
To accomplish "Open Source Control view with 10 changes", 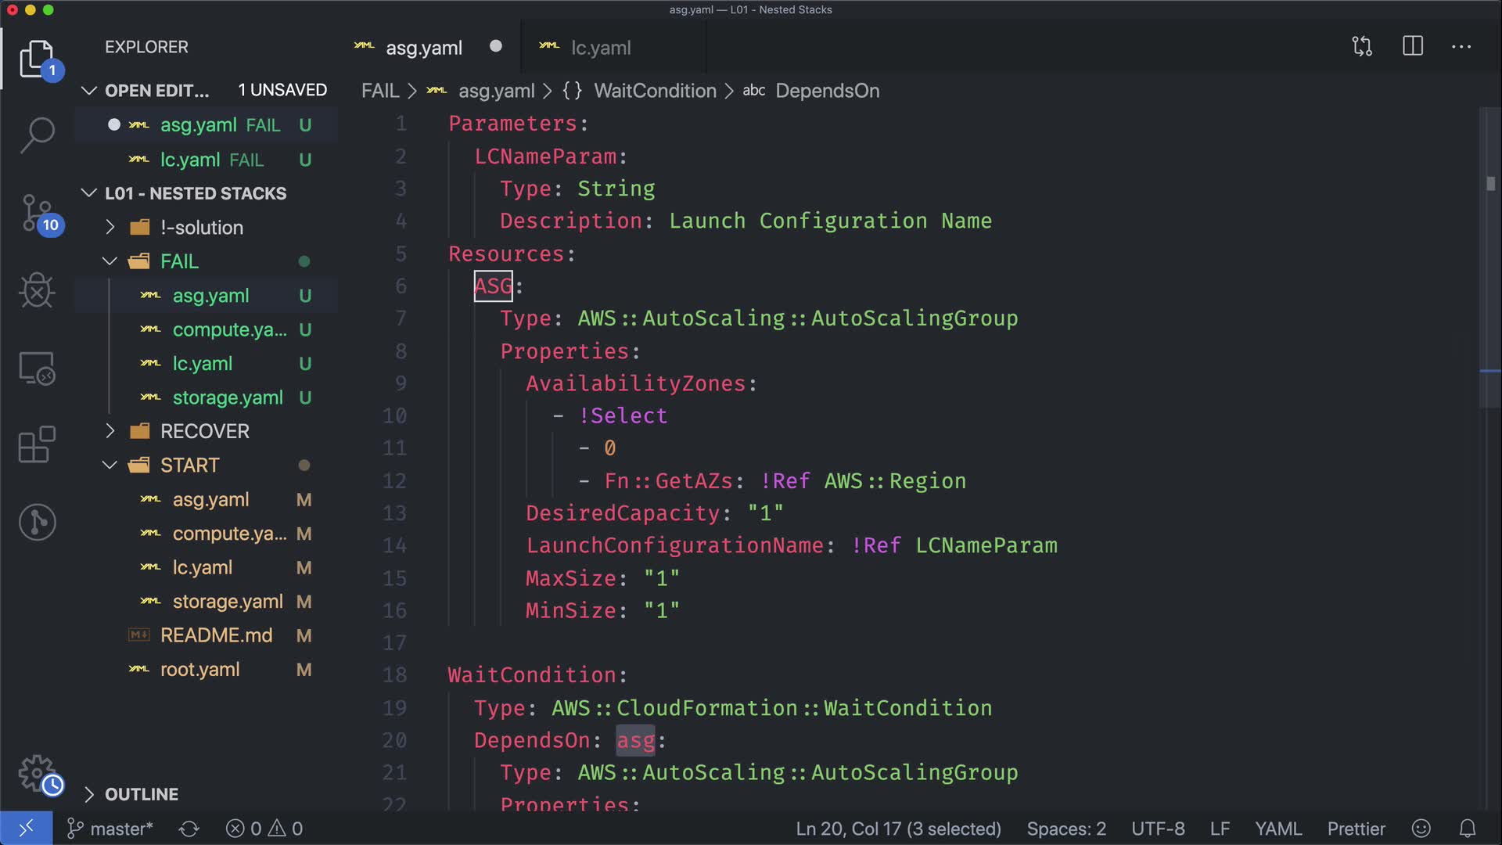I will (x=37, y=213).
